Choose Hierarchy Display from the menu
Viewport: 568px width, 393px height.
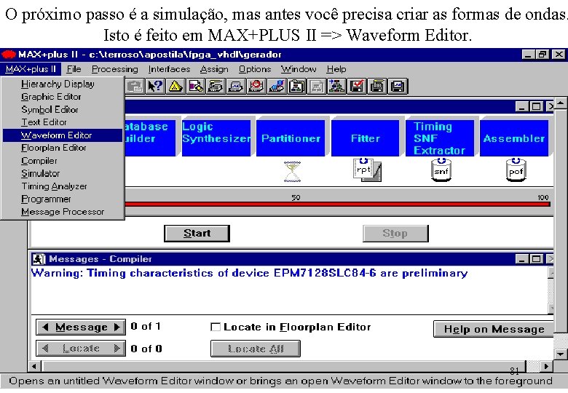click(x=63, y=84)
